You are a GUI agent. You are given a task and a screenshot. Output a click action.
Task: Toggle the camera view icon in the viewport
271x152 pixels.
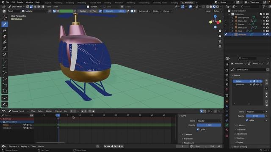[220, 41]
